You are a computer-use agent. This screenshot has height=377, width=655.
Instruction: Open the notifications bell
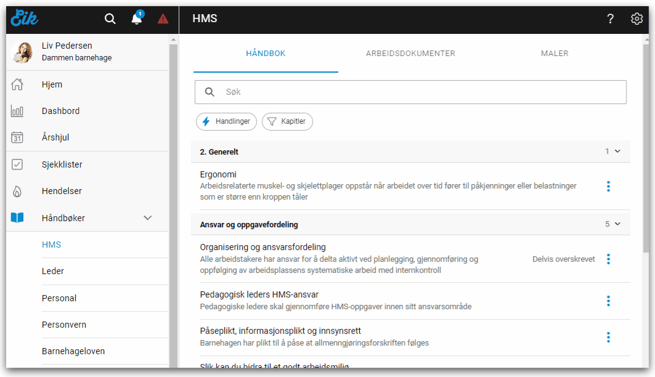pos(137,19)
